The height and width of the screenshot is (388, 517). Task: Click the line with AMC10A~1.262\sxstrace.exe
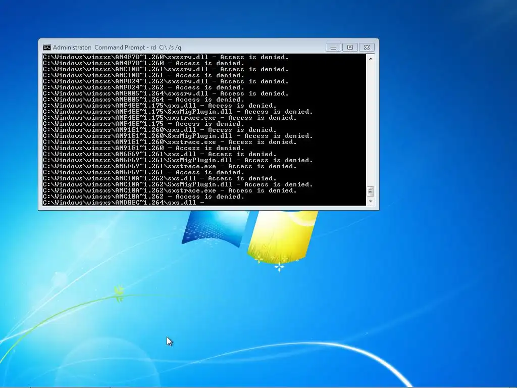[170, 190]
